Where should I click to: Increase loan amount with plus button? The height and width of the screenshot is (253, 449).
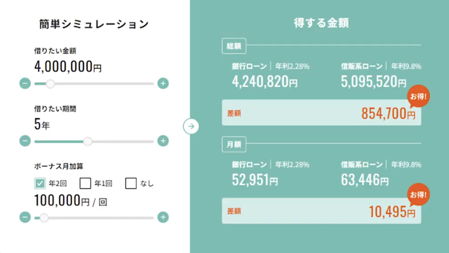163,84
